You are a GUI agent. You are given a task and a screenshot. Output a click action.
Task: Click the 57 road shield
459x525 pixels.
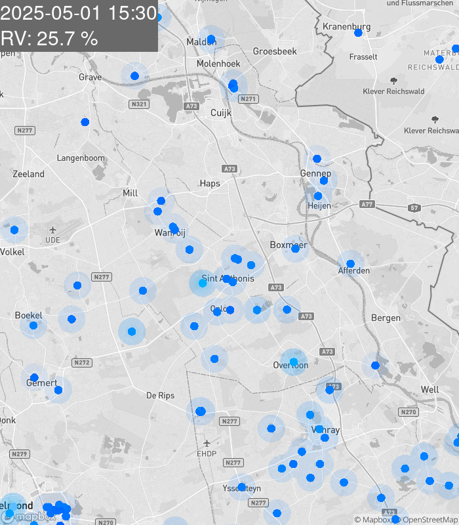pos(414,208)
